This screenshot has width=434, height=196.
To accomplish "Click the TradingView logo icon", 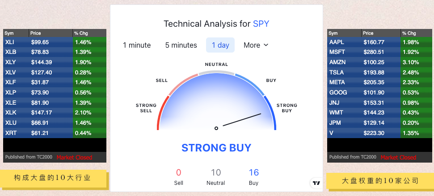I will tap(316, 183).
